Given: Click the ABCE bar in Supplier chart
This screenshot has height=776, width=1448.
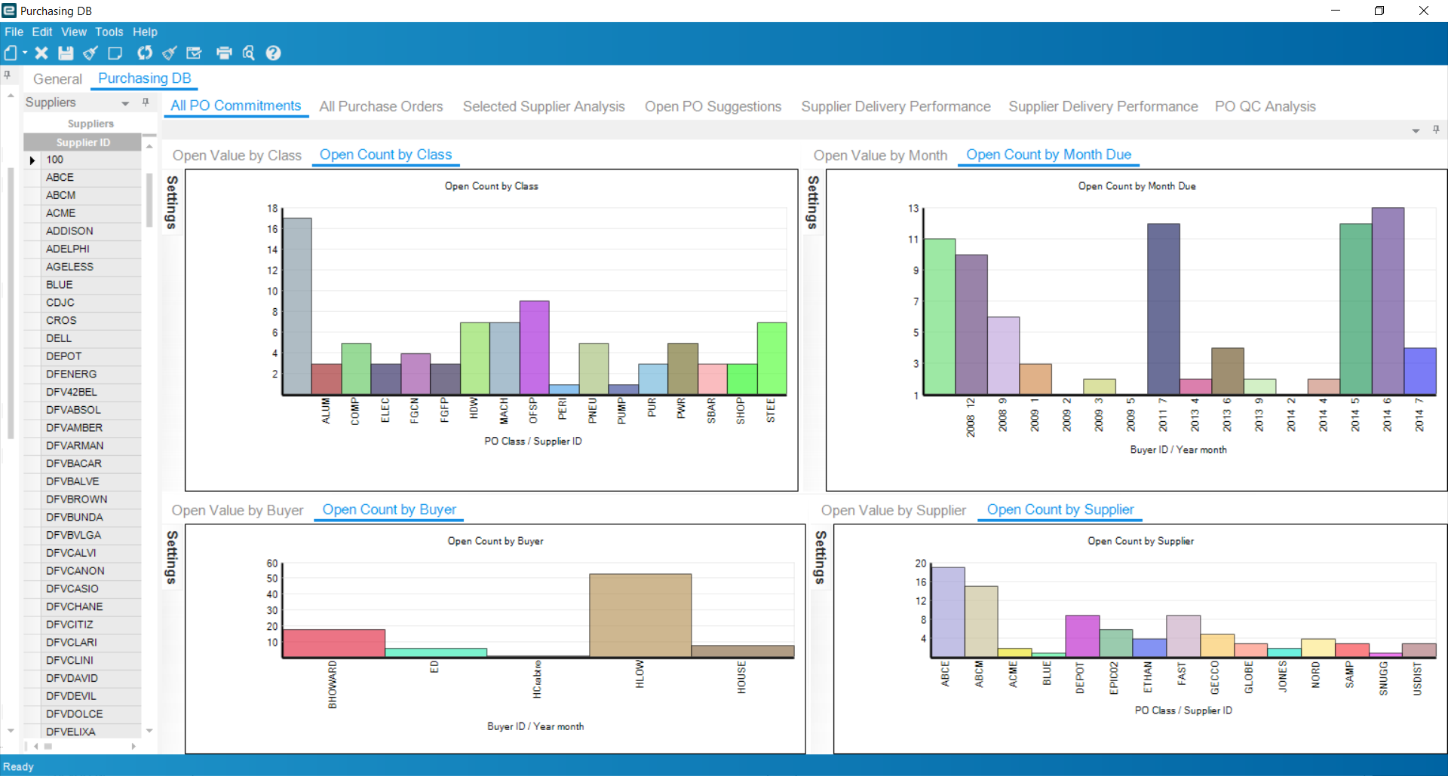Looking at the screenshot, I should click(949, 612).
